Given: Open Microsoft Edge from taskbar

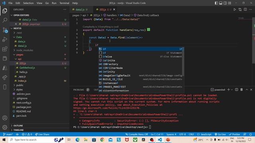Looking at the screenshot, I should 77,139.
